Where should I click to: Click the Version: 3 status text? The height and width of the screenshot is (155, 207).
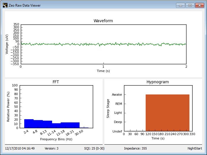pos(51,148)
